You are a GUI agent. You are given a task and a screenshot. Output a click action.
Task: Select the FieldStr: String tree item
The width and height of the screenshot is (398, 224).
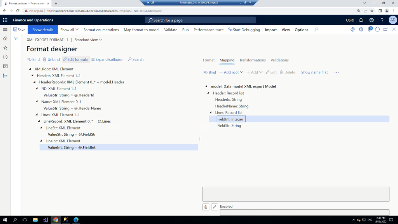229,126
